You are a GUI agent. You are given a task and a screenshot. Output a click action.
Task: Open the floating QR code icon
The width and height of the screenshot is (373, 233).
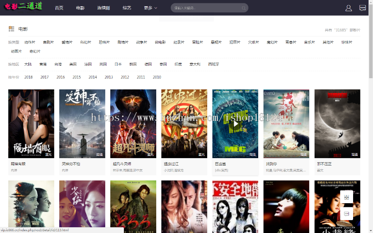pos(346,197)
